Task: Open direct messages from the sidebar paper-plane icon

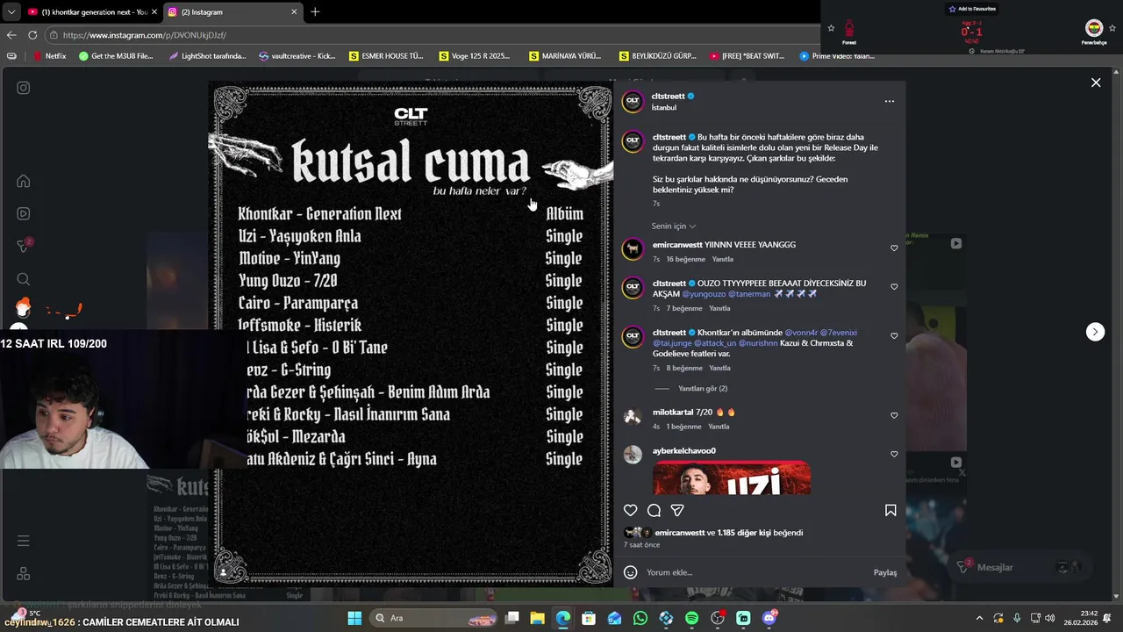Action: tap(24, 247)
